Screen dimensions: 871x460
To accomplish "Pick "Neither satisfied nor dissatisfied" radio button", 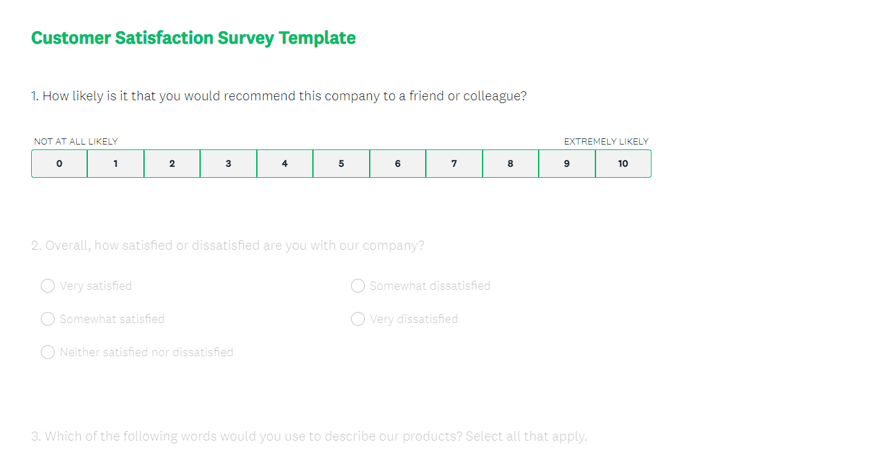I will pyautogui.click(x=48, y=352).
